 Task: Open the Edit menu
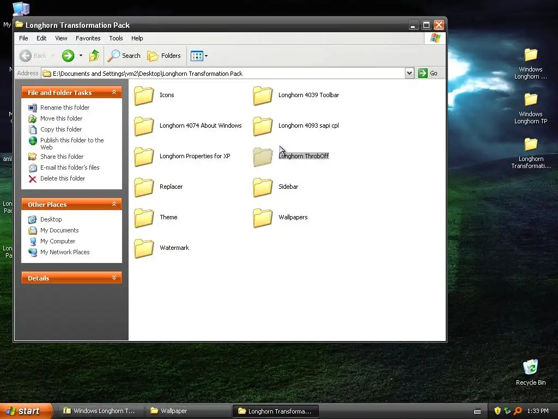click(41, 38)
